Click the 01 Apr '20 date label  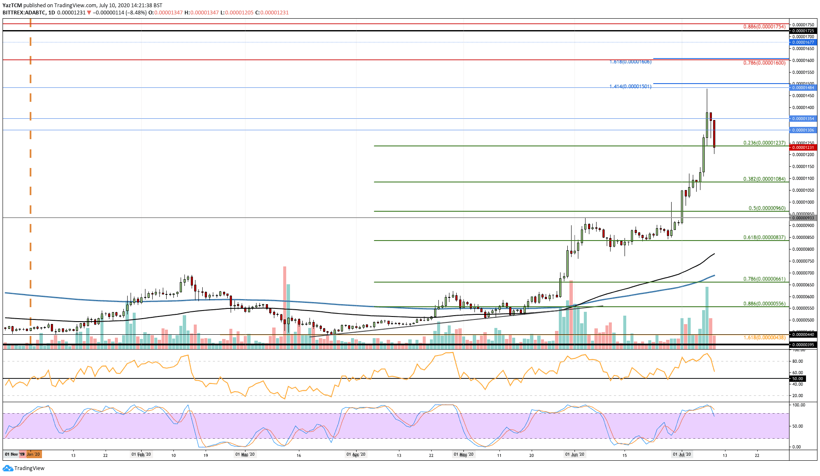point(356,454)
